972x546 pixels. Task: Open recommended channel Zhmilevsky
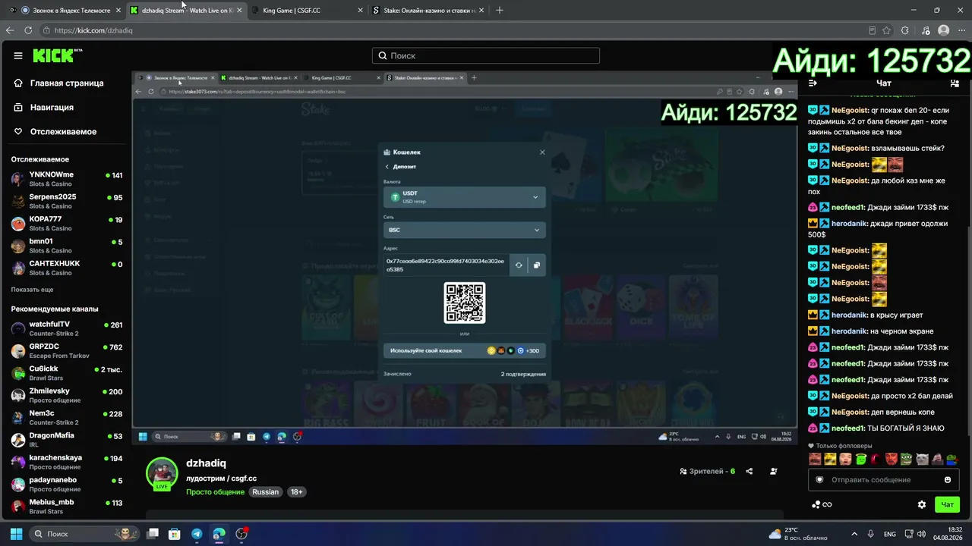67,395
